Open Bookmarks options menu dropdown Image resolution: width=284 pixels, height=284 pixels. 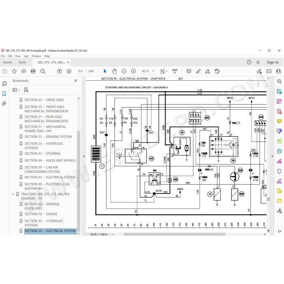(16, 90)
